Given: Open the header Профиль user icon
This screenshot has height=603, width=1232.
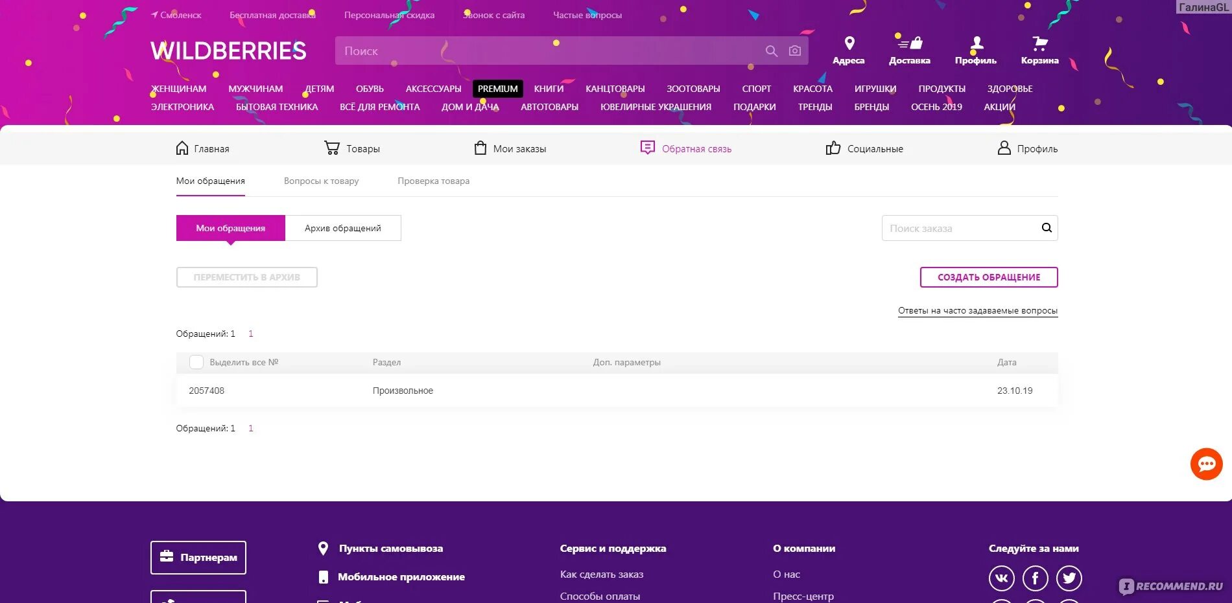Looking at the screenshot, I should [976, 43].
